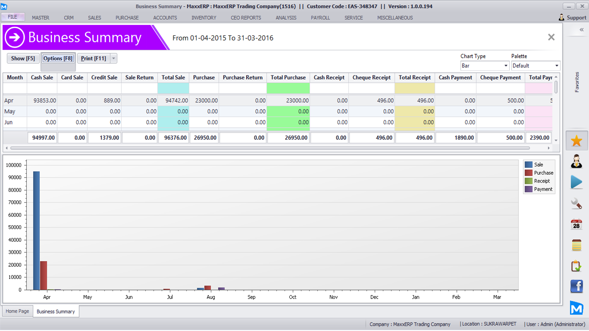Click the MaxxERP logo icon in sidebar
Viewport: 589px width, 331px height.
tap(576, 308)
